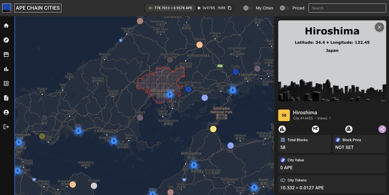The height and width of the screenshot is (195, 389).
Task: Click the wallet address 0x9785...90f8
Action: tap(214, 8)
